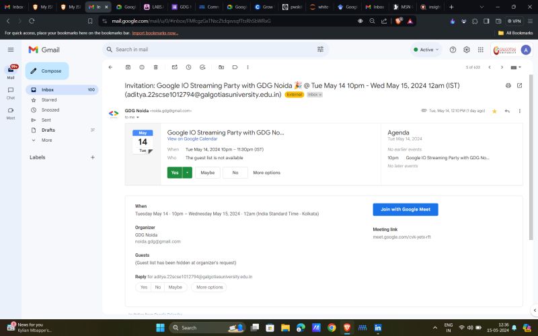This screenshot has width=538, height=336.
Task: Go to the newer email arrow
Action: tap(490, 67)
